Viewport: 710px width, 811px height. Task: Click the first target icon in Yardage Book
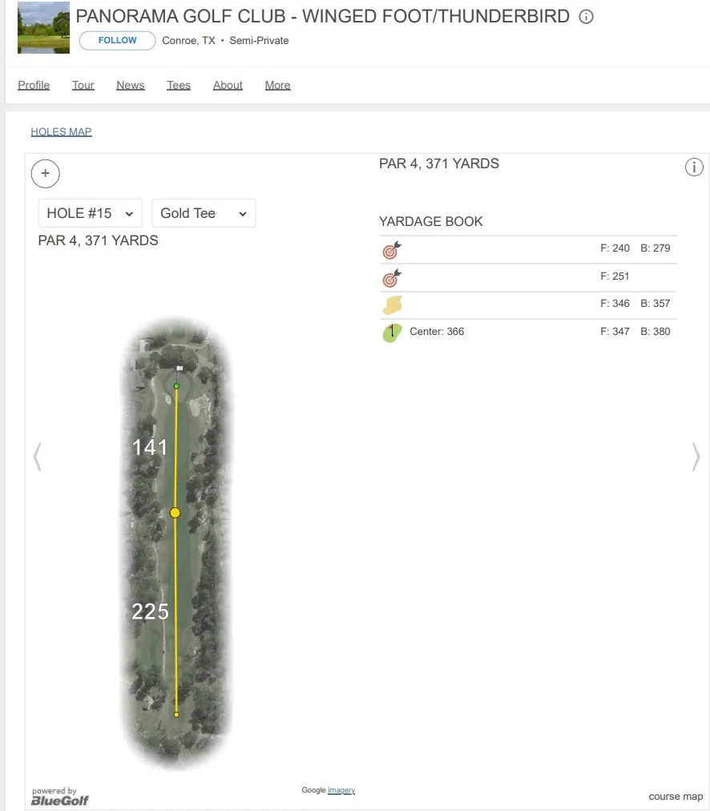click(391, 250)
